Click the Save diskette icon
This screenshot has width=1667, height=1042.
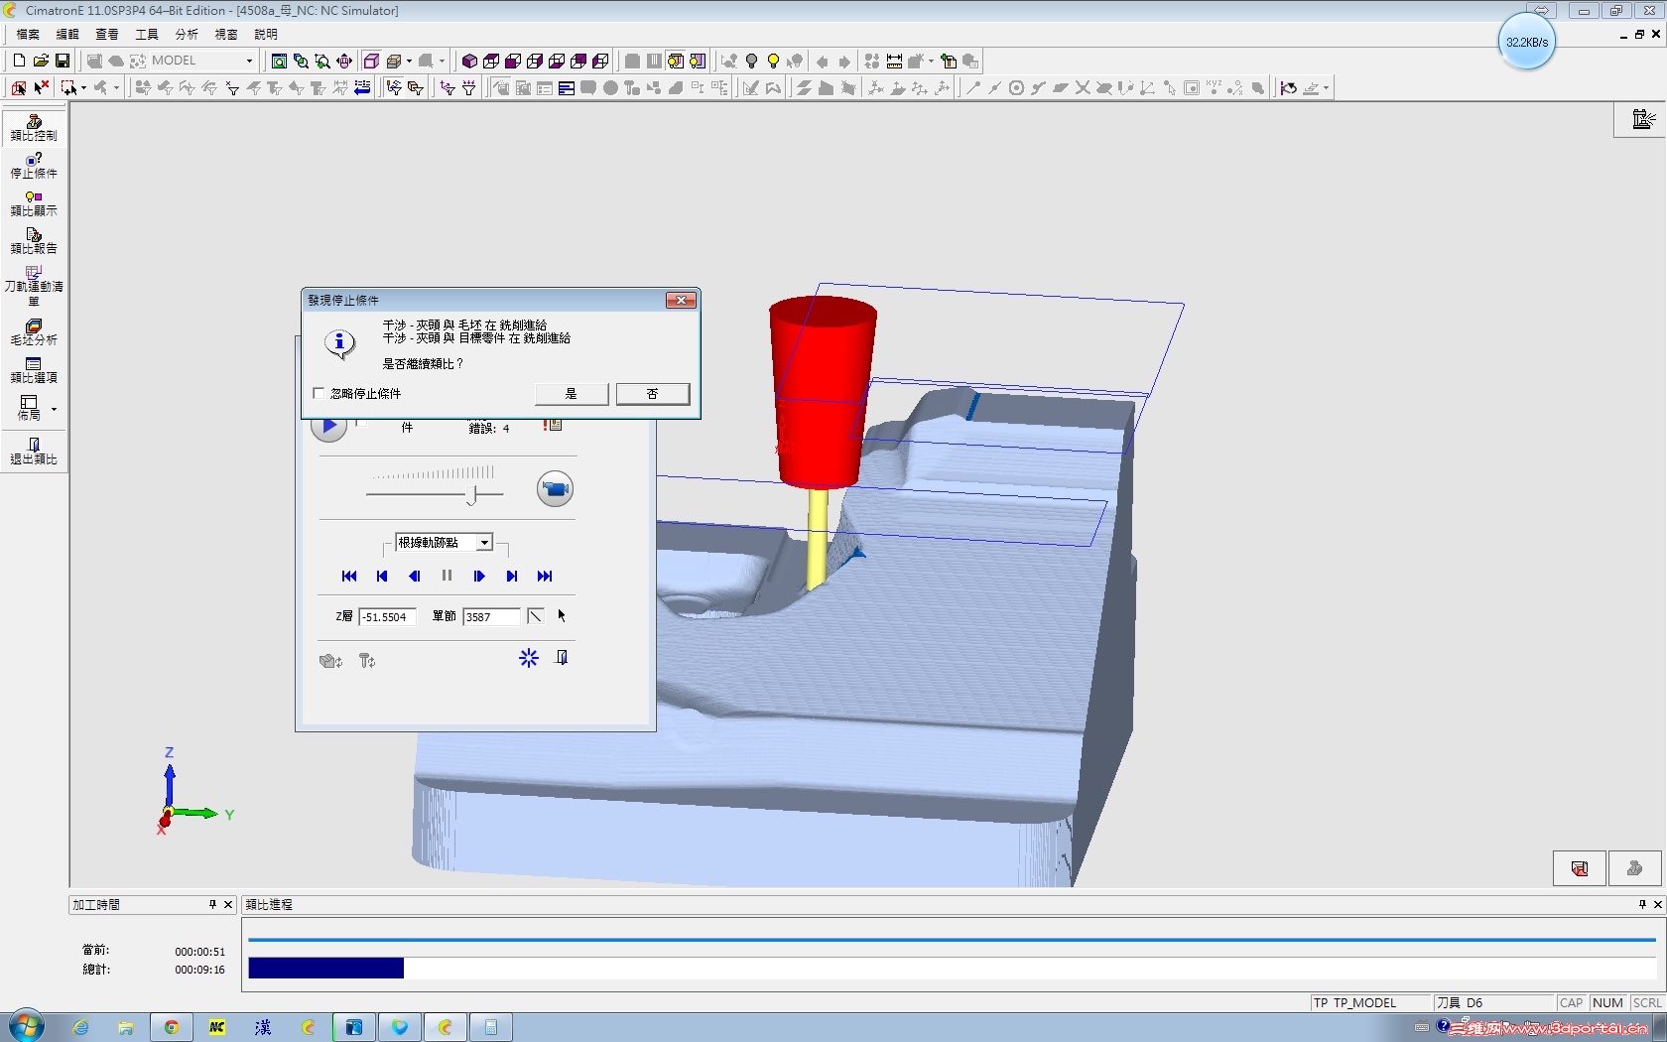63,61
